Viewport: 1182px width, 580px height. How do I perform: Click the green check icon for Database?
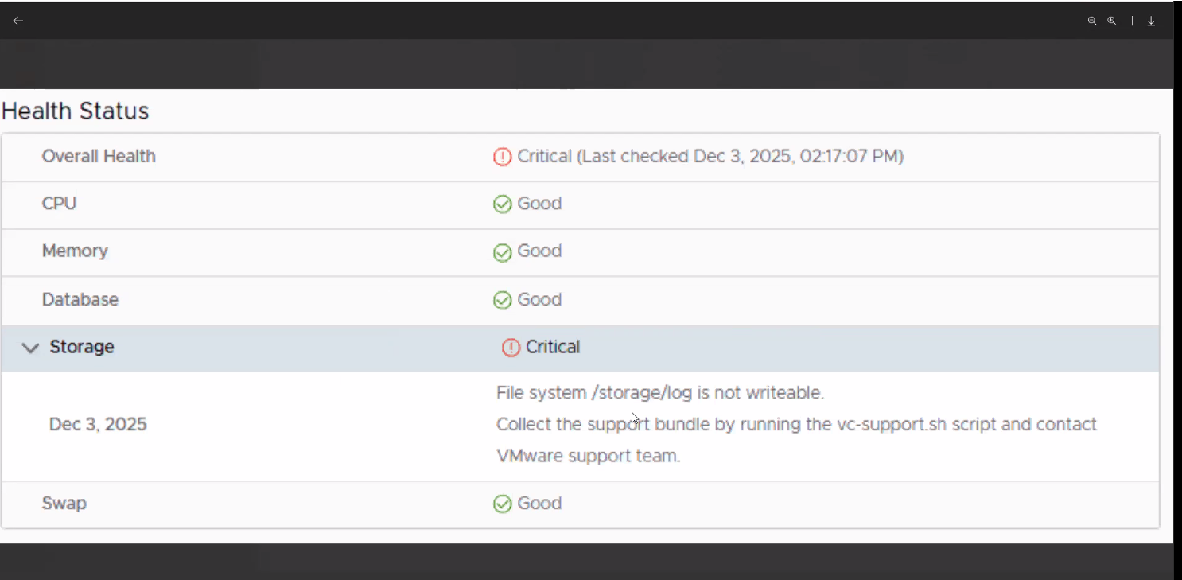pyautogui.click(x=502, y=300)
